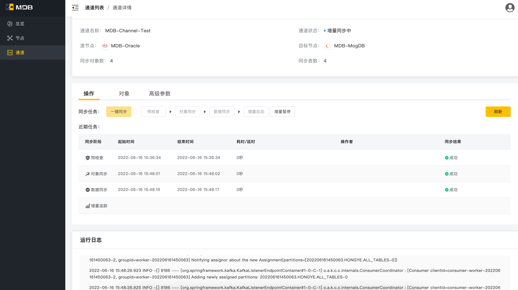The width and height of the screenshot is (518, 290).
Task: Click the icon beside 对象同步 in recent tasks
Action: [88, 174]
